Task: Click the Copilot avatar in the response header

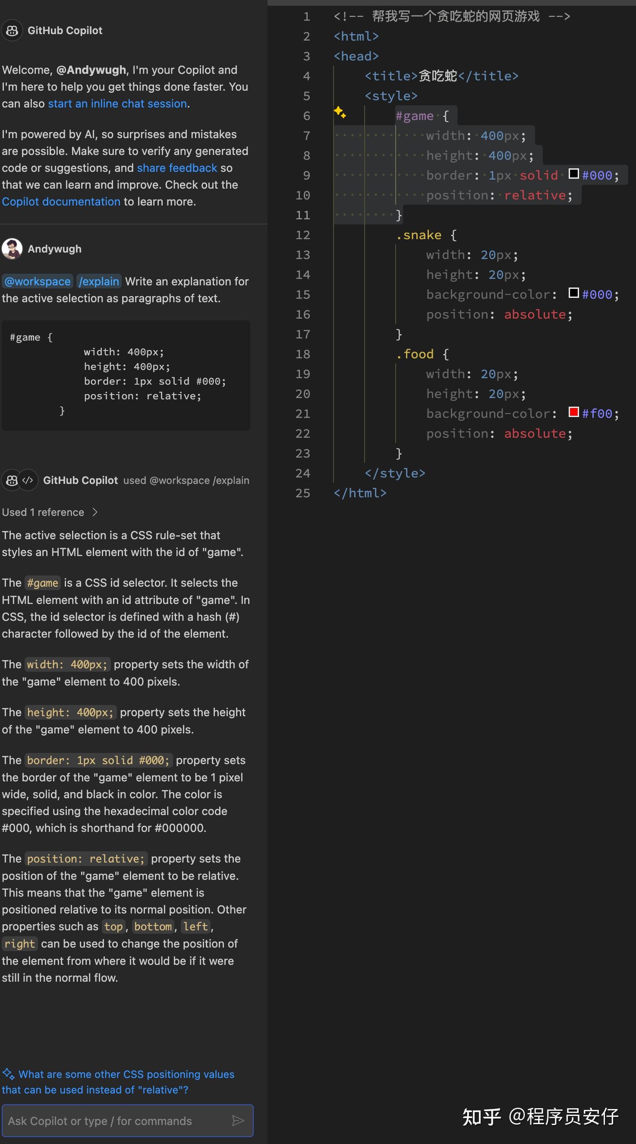Action: tap(12, 480)
